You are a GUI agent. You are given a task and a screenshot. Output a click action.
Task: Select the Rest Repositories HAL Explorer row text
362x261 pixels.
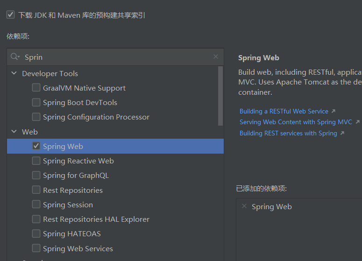pyautogui.click(x=96, y=219)
